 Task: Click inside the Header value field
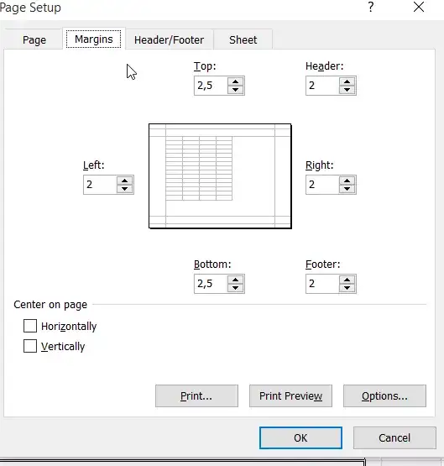pos(322,86)
